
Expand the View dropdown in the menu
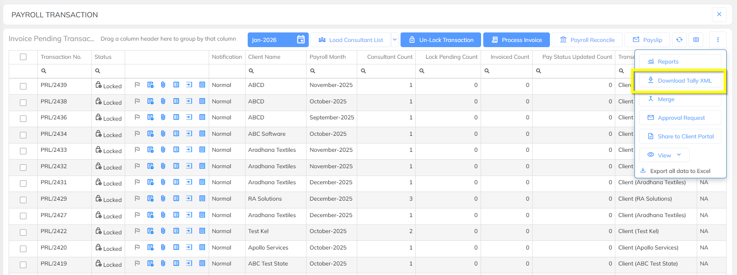click(x=664, y=155)
